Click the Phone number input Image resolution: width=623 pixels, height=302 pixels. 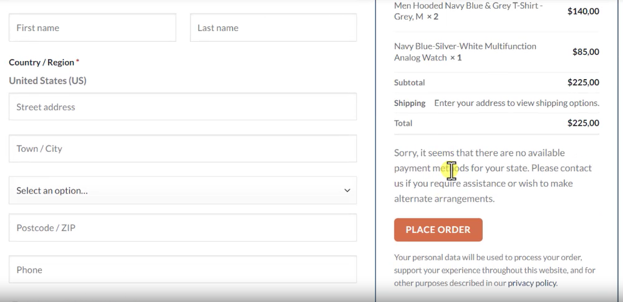(183, 270)
